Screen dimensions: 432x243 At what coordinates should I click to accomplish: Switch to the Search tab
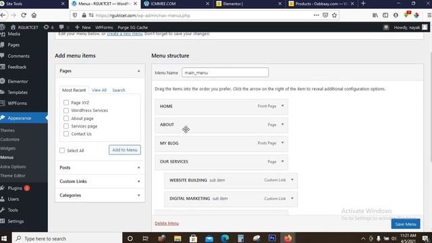coord(119,90)
